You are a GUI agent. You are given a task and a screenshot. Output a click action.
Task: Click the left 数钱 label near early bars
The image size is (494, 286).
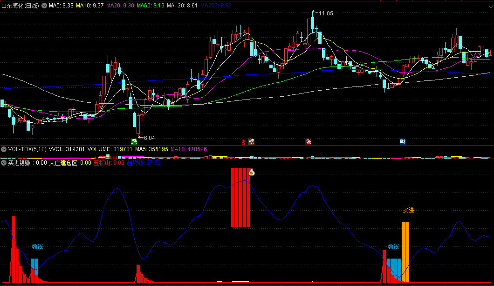click(x=37, y=247)
